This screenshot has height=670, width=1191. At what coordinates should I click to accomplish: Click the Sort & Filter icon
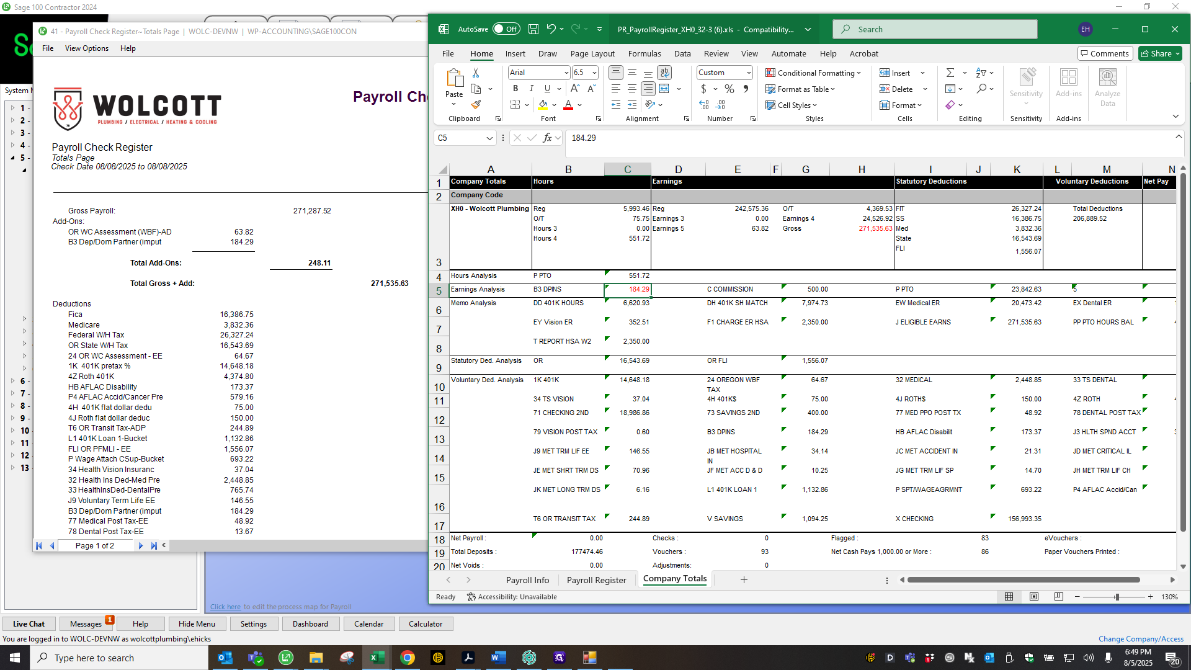981,73
